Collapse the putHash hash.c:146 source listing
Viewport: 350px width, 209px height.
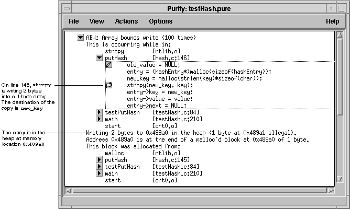100,58
